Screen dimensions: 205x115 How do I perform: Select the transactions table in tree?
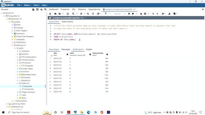pyautogui.click(x=29, y=89)
